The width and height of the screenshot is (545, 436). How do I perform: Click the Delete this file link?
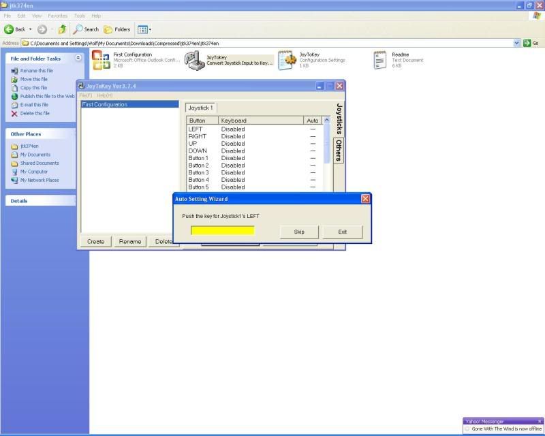click(34, 113)
